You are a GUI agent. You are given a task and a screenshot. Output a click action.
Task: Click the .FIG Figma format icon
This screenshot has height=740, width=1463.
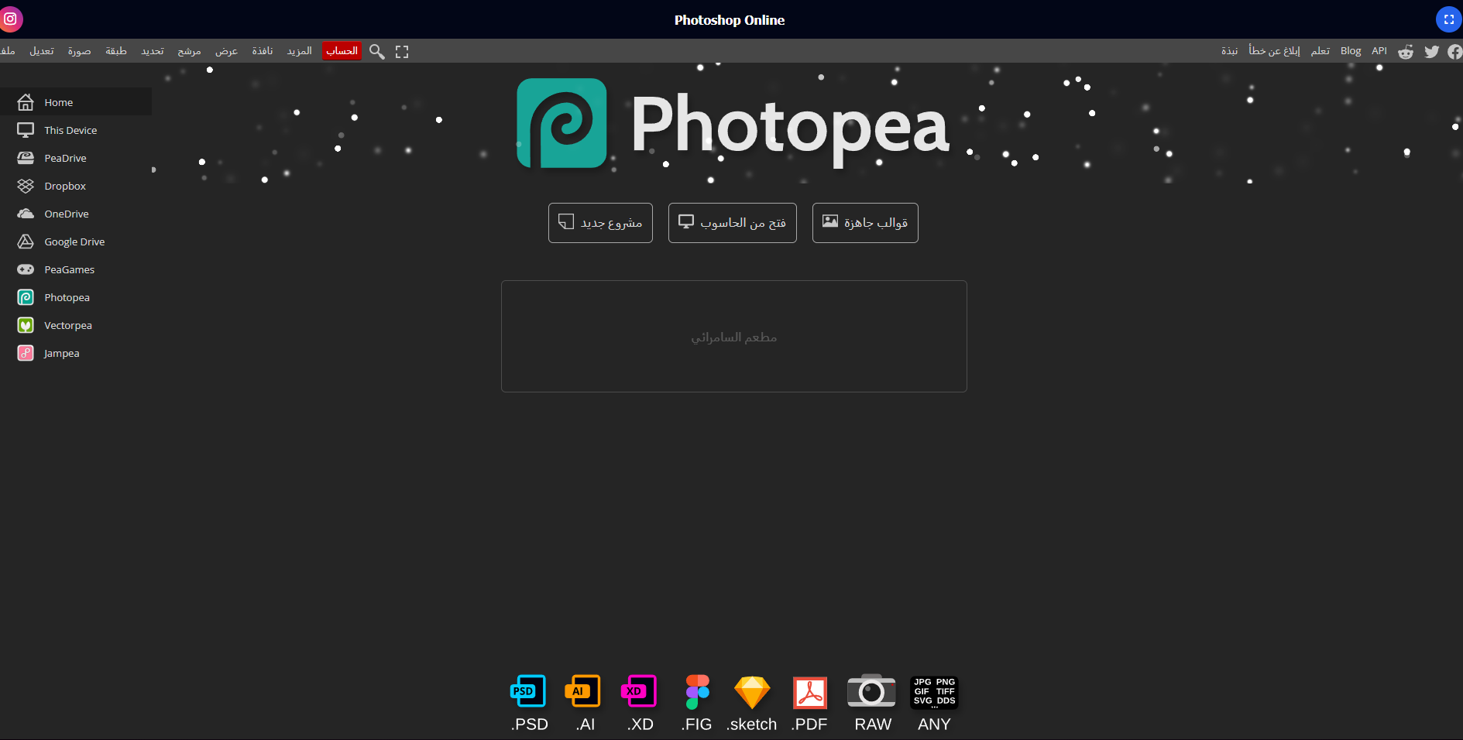(x=697, y=692)
